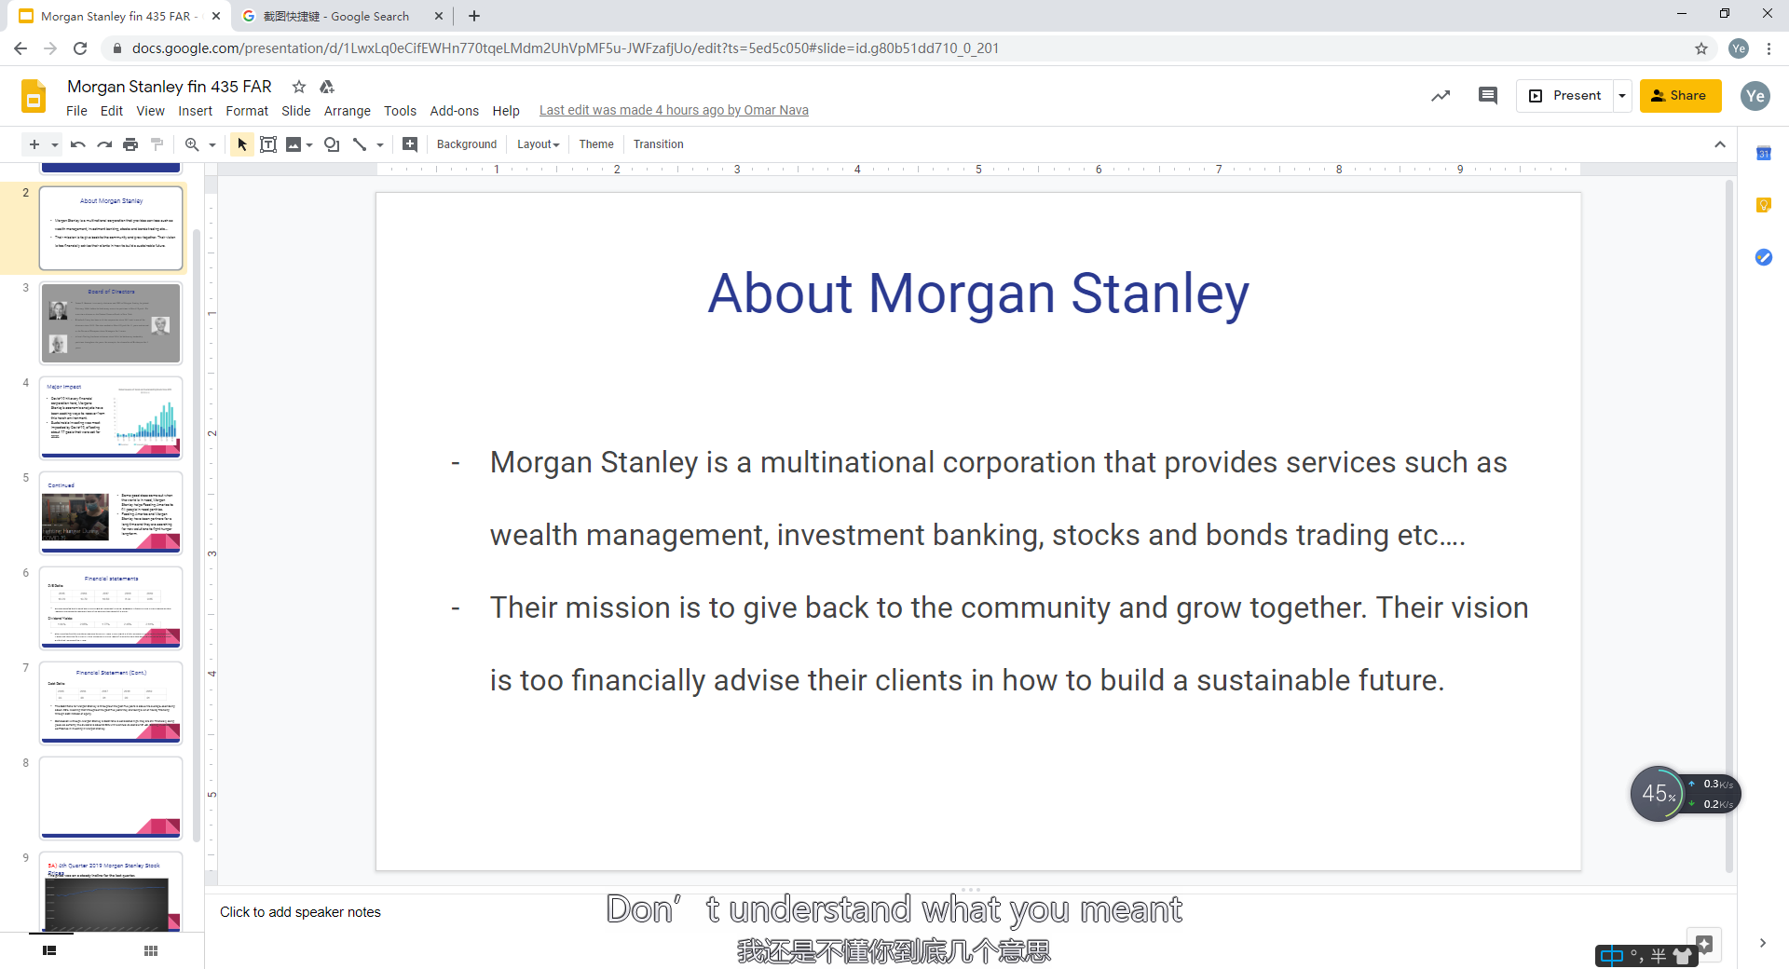Viewport: 1789px width, 969px height.
Task: Go to the Slides home logo
Action: point(34,97)
